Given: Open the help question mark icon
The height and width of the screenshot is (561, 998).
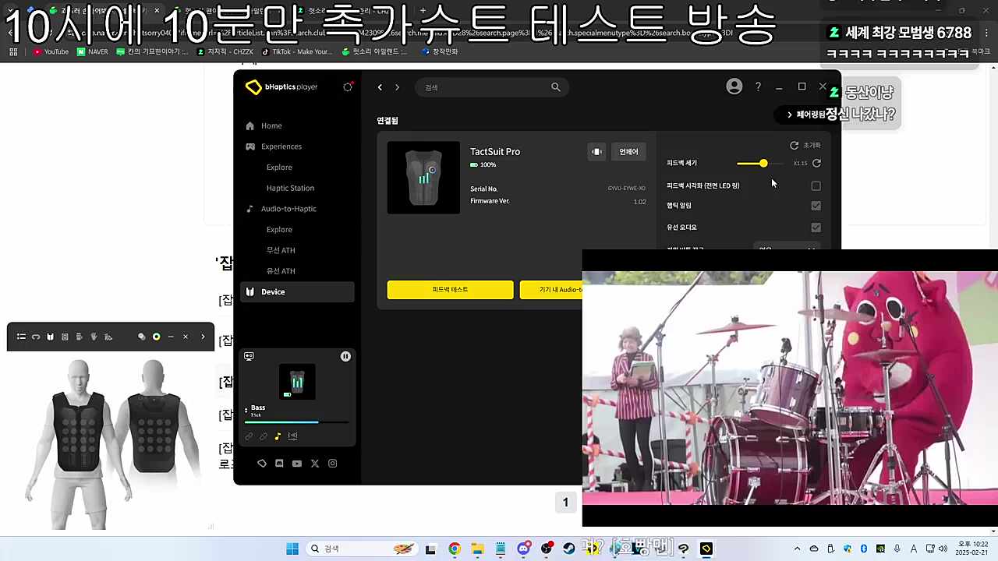Looking at the screenshot, I should (x=758, y=87).
